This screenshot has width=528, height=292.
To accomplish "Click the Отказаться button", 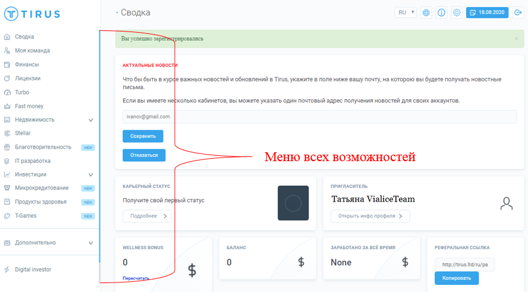I will (144, 155).
